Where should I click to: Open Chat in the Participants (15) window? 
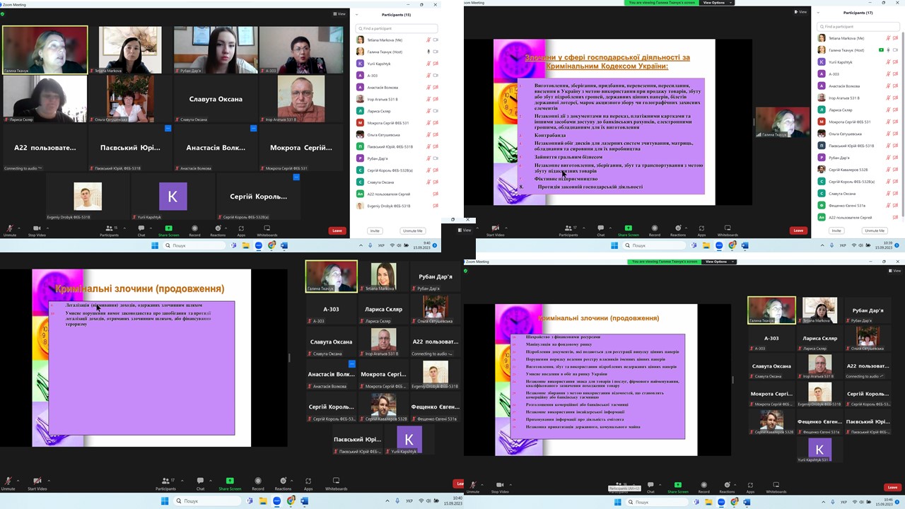click(x=141, y=230)
